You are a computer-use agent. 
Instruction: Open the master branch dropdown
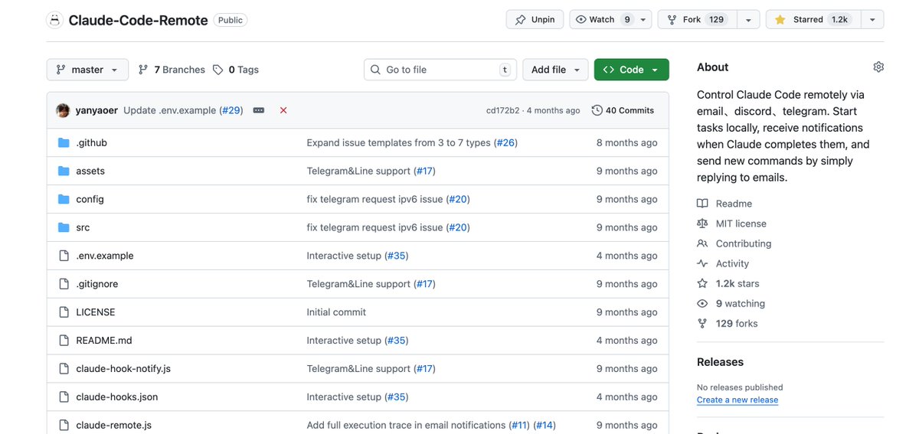[x=87, y=70]
